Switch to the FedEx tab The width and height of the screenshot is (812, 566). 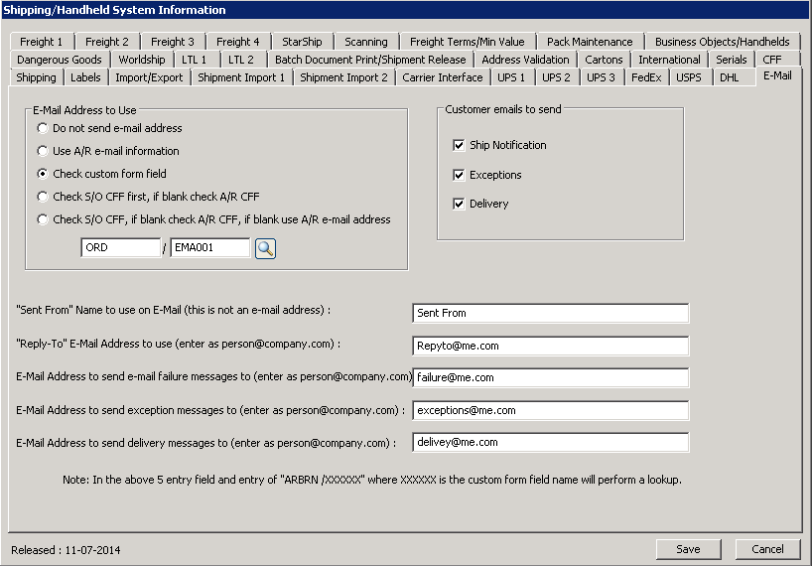[x=646, y=77]
